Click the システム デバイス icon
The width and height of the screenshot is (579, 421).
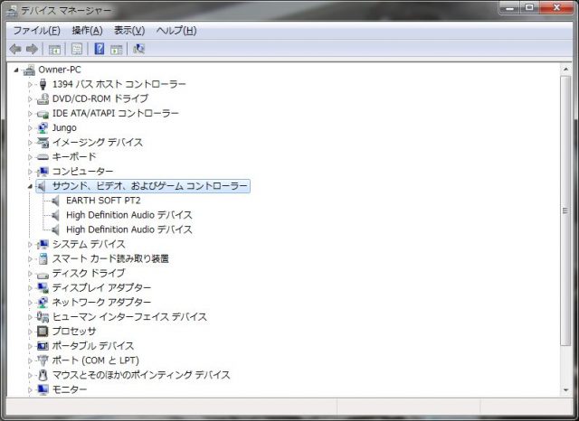point(43,244)
